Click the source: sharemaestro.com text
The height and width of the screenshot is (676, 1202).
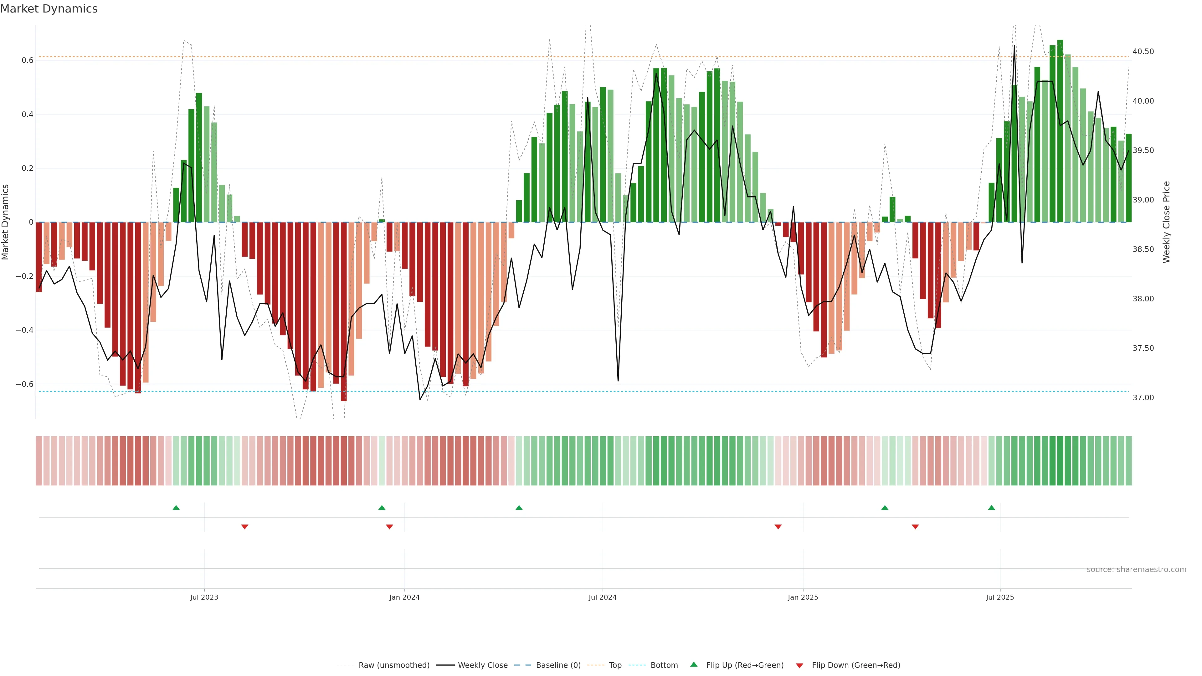coord(1136,570)
